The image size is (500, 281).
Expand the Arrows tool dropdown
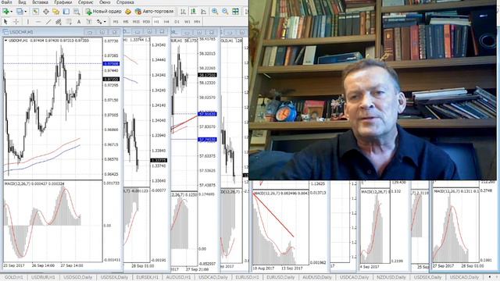tap(105, 22)
